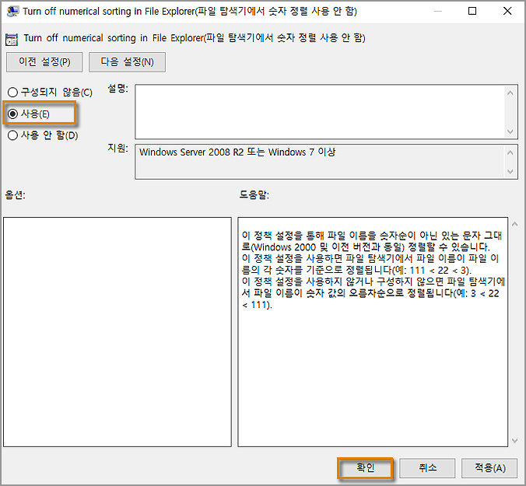Click the policy setting icon beside heading

click(x=12, y=40)
